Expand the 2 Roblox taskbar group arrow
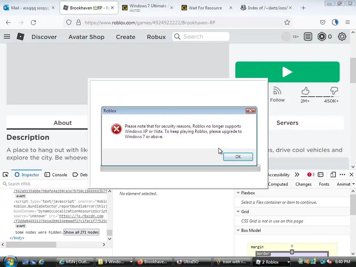 coord(288,262)
